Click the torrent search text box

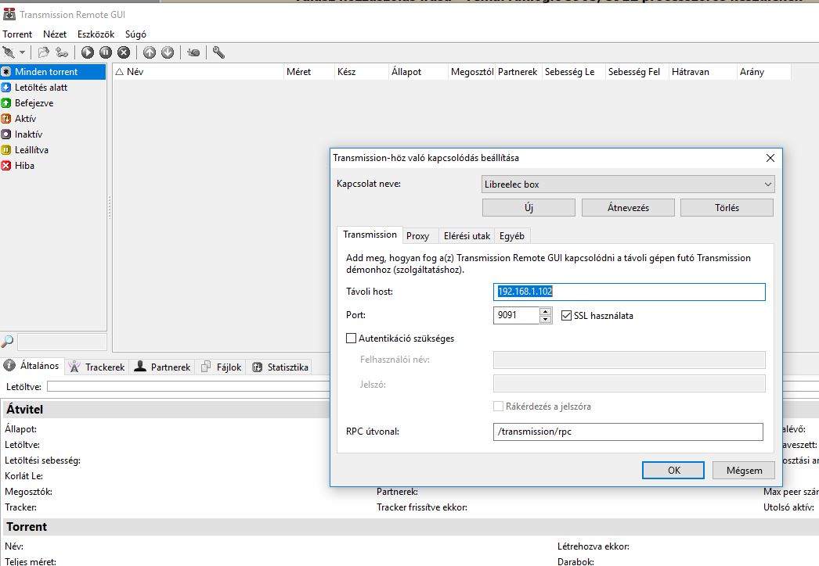62,342
